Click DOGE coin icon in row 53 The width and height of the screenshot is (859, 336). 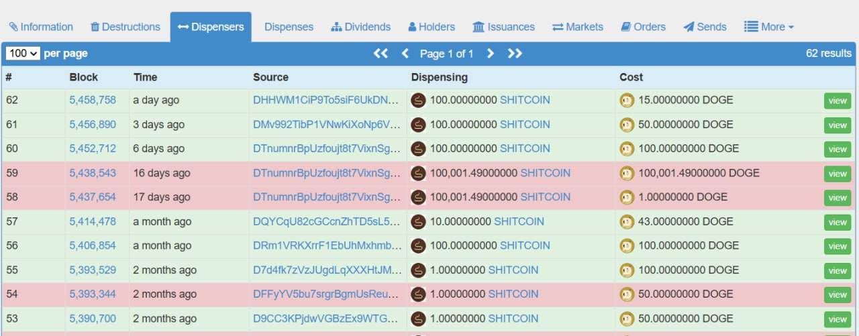coord(627,318)
